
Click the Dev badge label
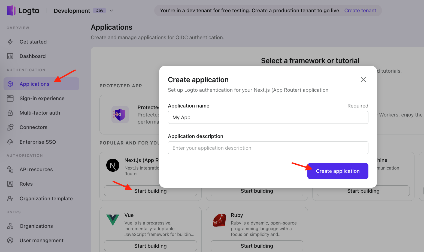click(x=99, y=10)
